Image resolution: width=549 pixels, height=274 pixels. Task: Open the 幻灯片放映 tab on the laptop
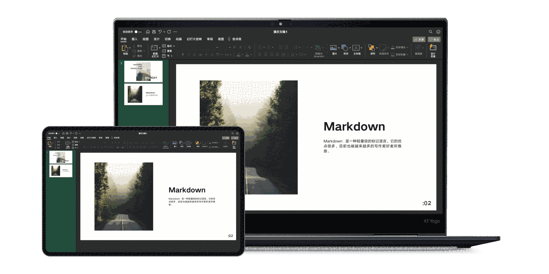(194, 39)
